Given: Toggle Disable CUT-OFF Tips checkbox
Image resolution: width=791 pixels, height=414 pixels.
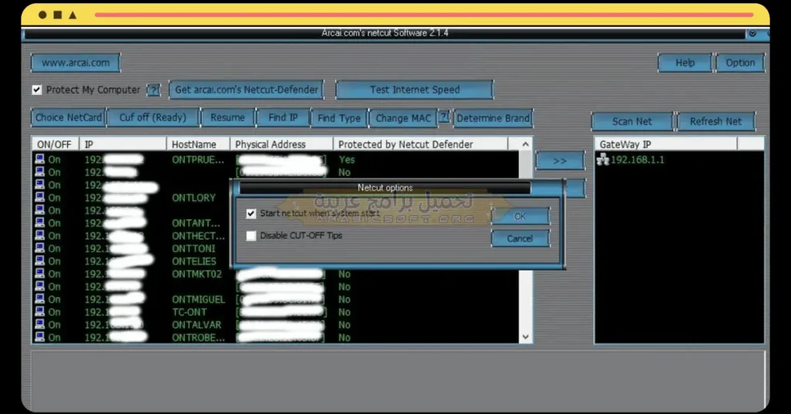Looking at the screenshot, I should (x=251, y=236).
